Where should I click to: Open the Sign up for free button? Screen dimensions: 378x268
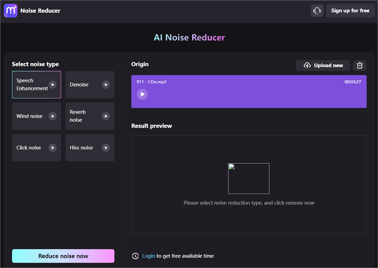pos(350,11)
